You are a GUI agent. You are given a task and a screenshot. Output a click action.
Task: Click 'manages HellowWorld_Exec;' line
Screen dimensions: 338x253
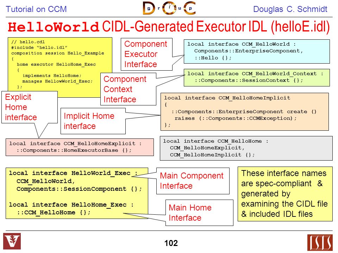(x=57, y=81)
